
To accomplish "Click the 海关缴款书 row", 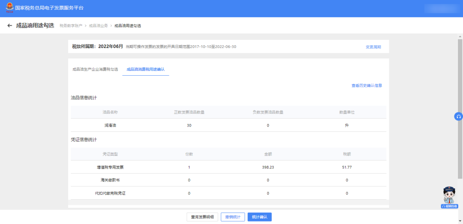I will tap(110, 180).
